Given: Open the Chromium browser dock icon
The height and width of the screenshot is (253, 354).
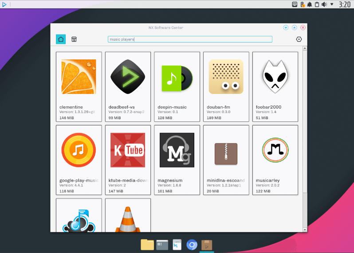Looking at the screenshot, I should pos(192,245).
